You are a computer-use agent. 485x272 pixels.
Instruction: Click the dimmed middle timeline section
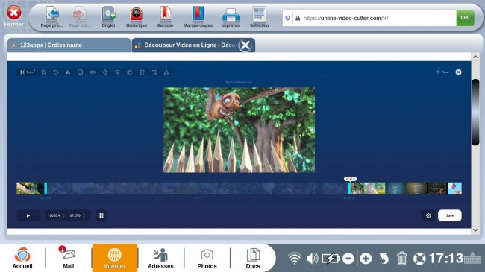[x=197, y=189]
